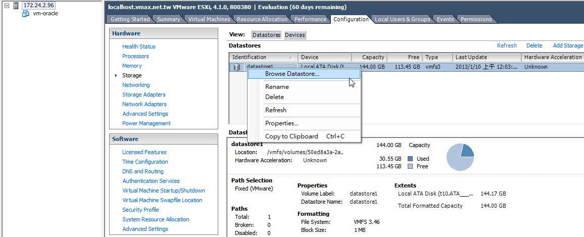This screenshot has height=237, width=584.
Task: Switch the view to Devices
Action: [295, 35]
